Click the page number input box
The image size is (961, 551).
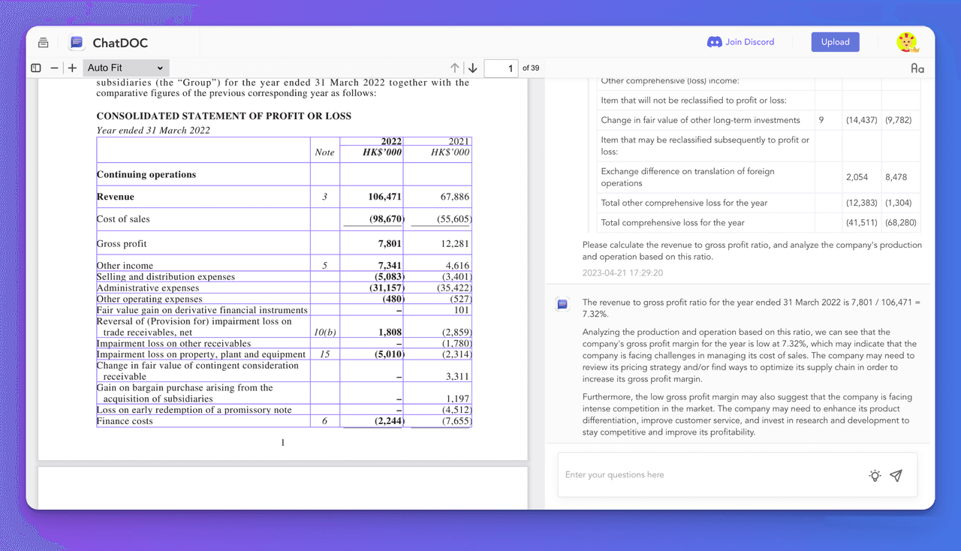click(501, 68)
